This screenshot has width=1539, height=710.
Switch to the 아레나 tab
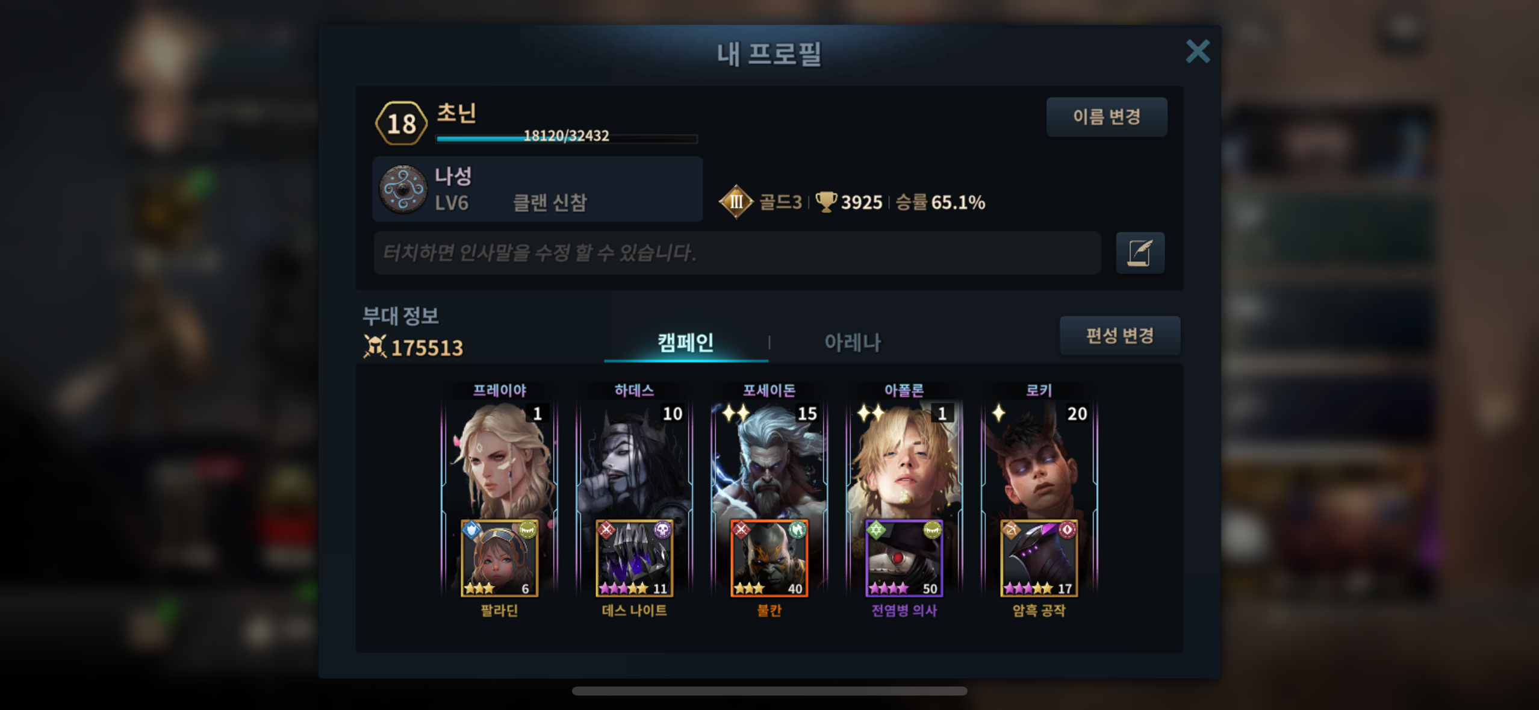[852, 343]
